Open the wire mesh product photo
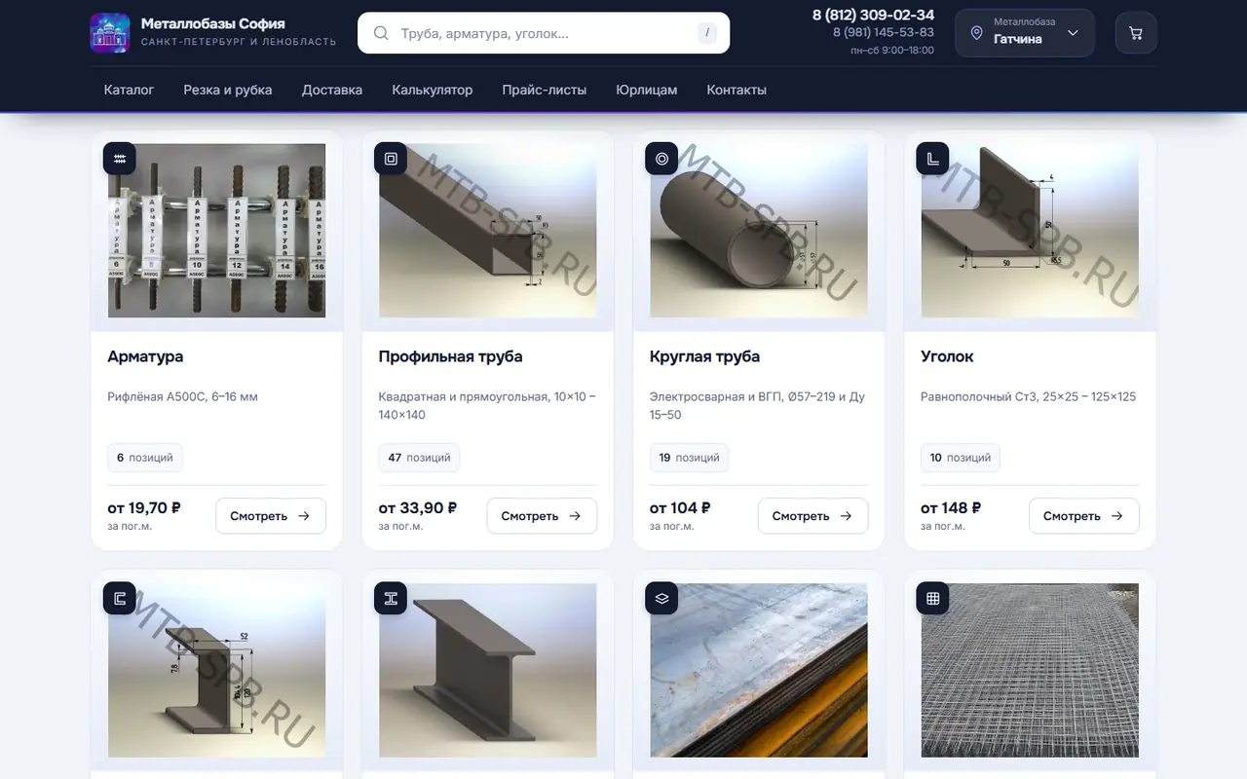1247x779 pixels. point(1030,670)
